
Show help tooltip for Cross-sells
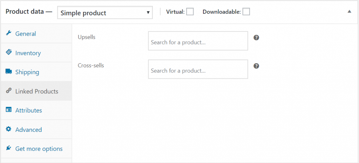(256, 66)
